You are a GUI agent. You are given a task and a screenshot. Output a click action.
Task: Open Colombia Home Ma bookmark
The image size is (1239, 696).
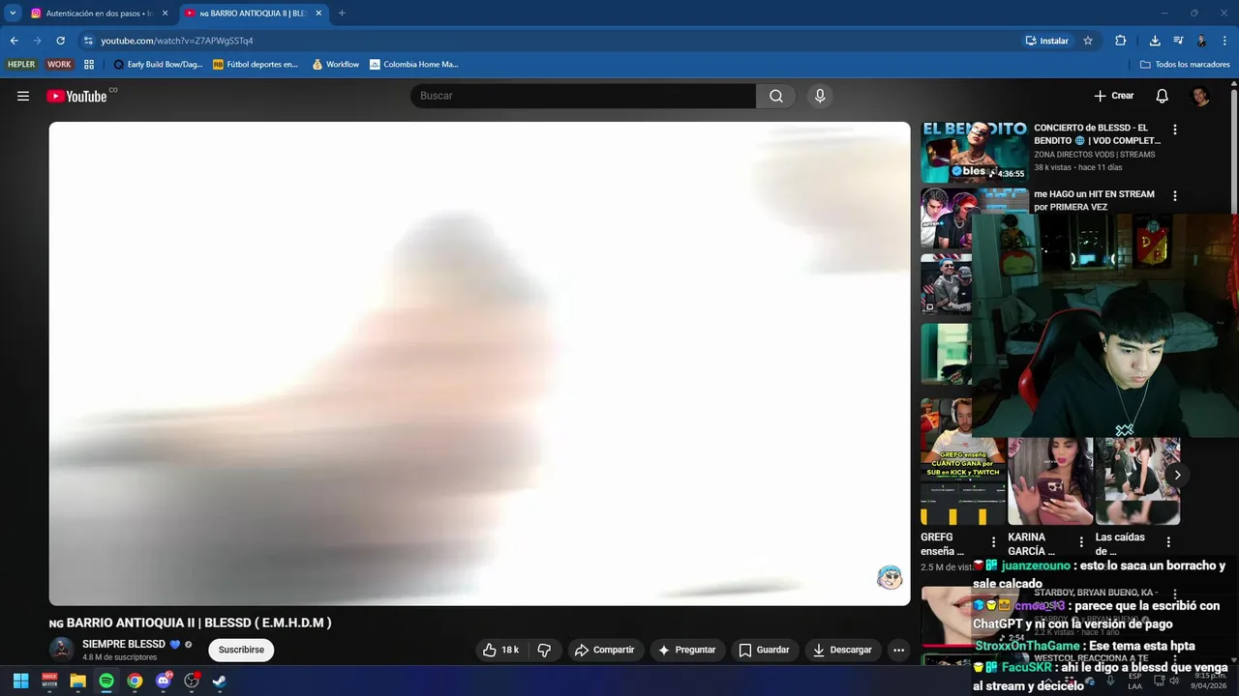click(414, 65)
